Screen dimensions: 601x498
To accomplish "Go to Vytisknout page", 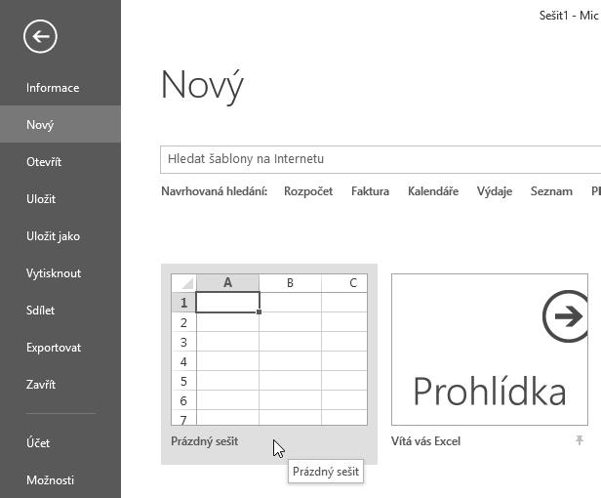I will coord(60,273).
